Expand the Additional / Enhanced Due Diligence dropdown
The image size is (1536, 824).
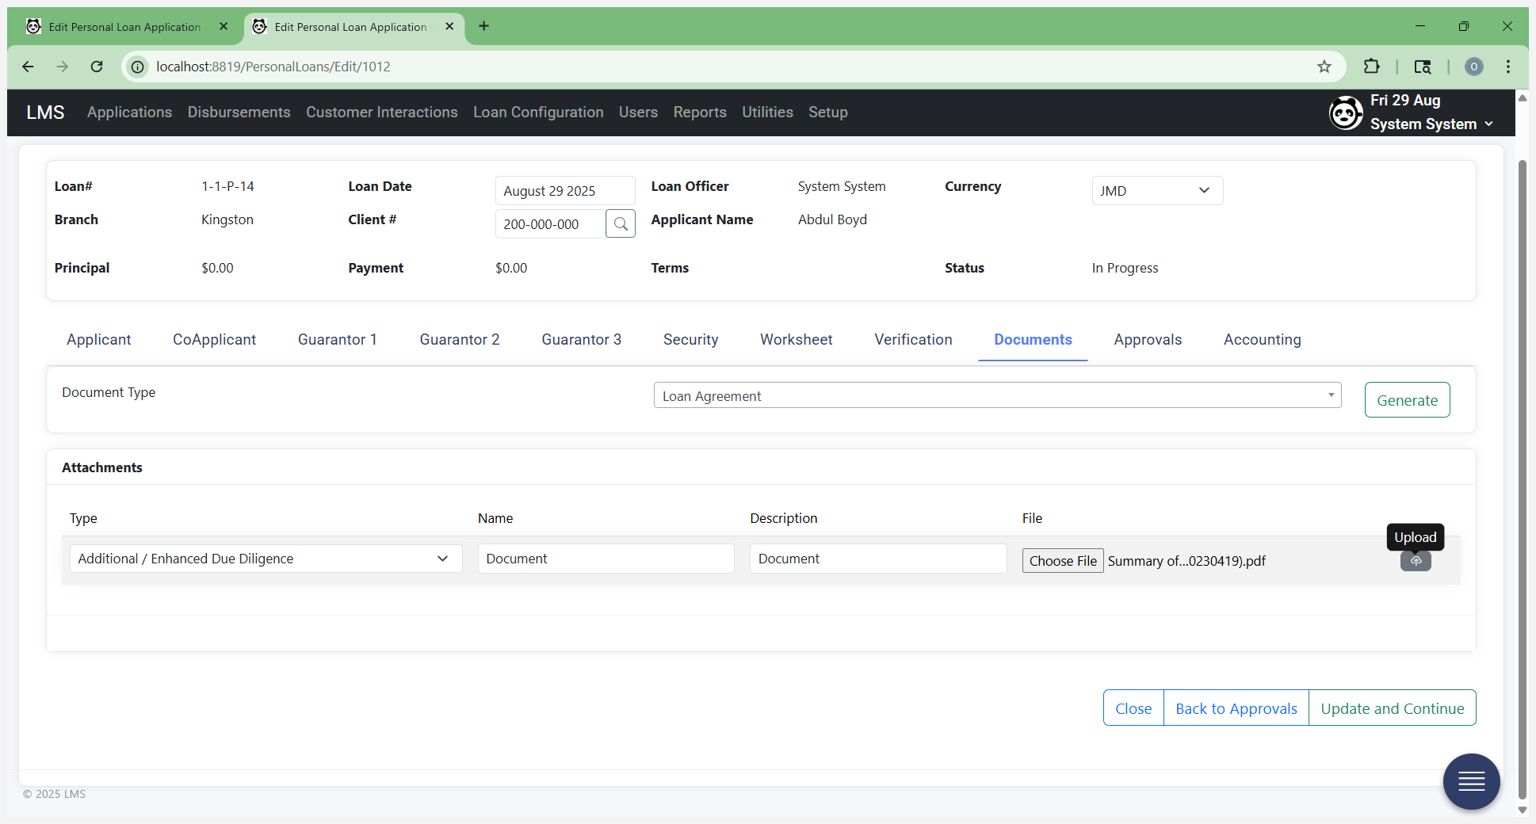coord(266,559)
